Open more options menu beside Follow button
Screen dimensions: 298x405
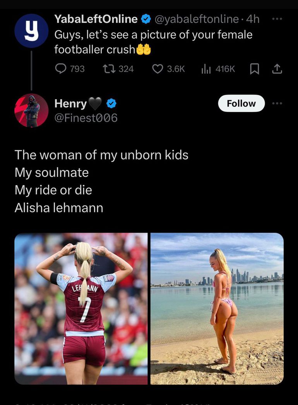click(277, 103)
